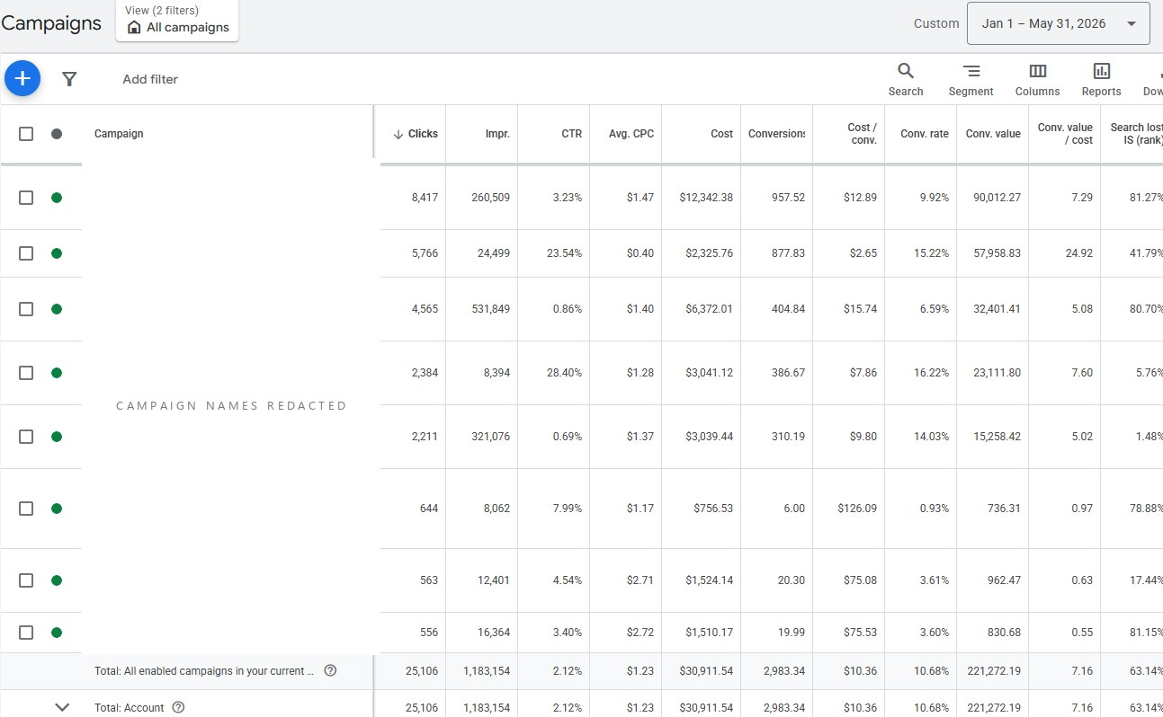Sort by the Conv. rate column header

(925, 134)
